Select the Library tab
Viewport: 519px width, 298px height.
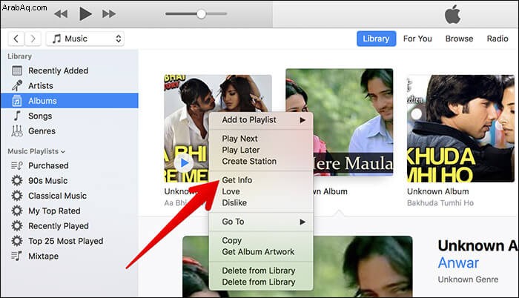[377, 39]
